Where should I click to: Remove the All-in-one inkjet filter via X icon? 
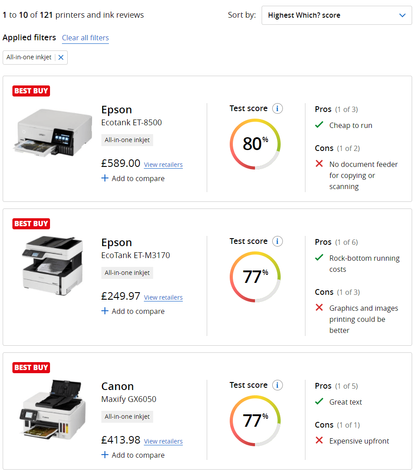61,58
